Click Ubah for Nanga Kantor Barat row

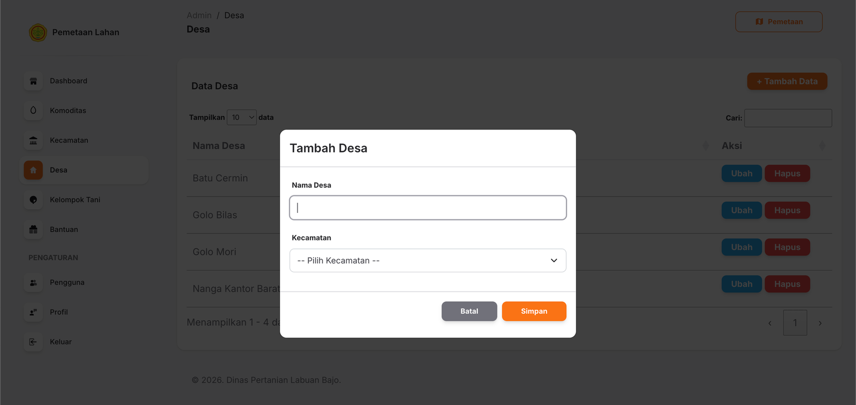coord(742,284)
